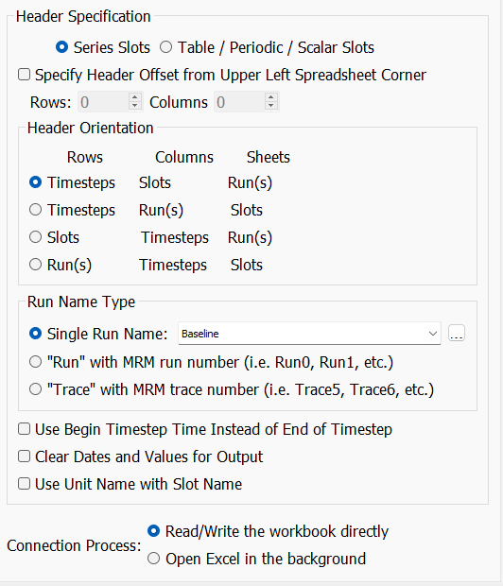Choose Timesteps / Run(s) / Slots header orientation
This screenshot has height=586, width=503.
(36, 210)
